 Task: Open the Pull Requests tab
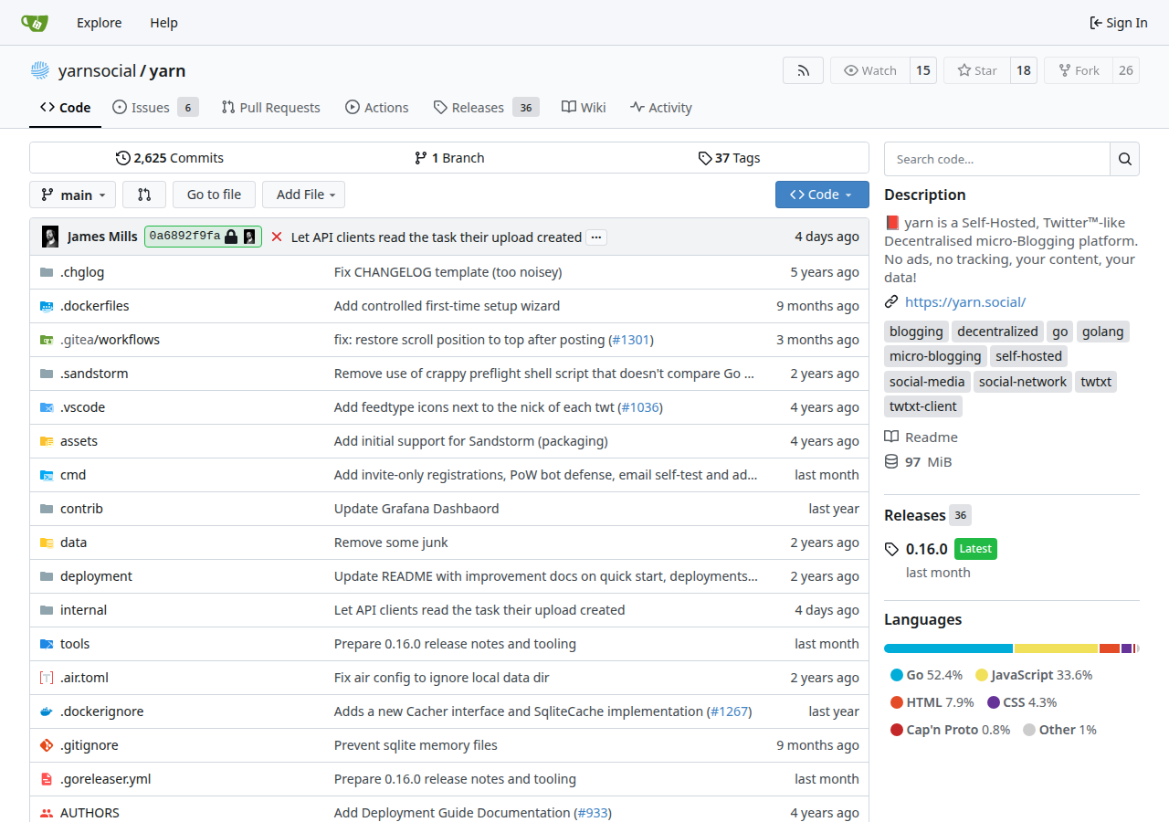point(270,108)
